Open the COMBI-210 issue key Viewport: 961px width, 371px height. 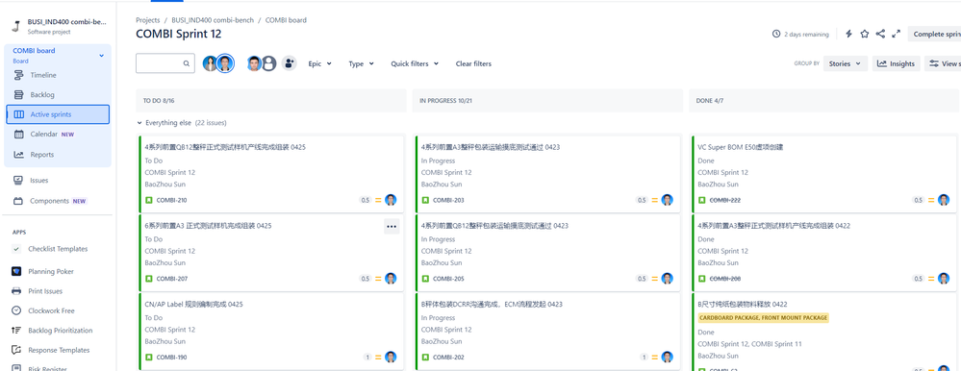click(171, 200)
